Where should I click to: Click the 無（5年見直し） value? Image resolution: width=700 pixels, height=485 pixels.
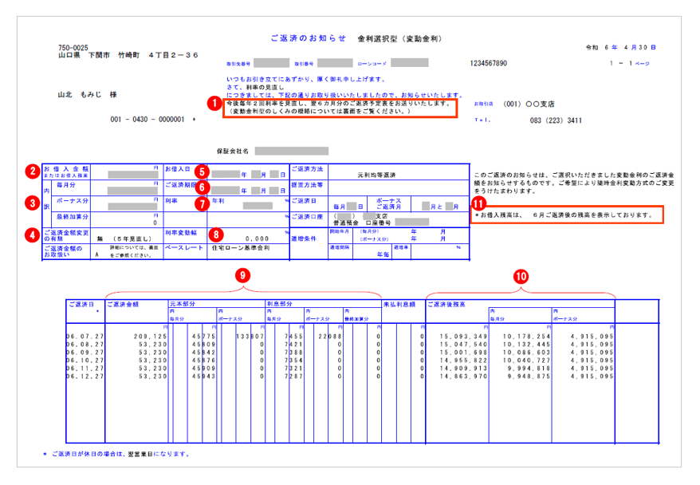pos(124,239)
